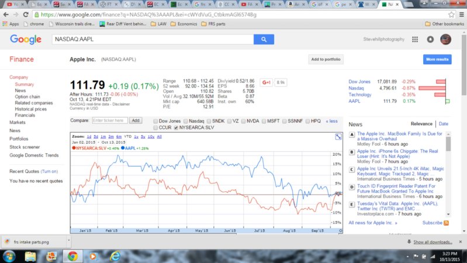This screenshot has width=467, height=263.
Task: Check the MSFT compare box
Action: pos(264,121)
